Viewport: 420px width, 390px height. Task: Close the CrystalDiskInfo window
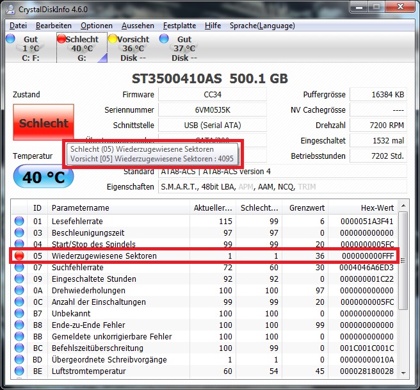tap(400, 7)
